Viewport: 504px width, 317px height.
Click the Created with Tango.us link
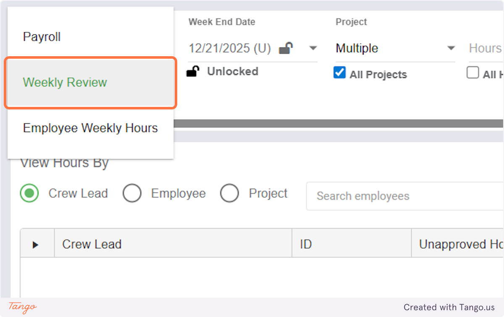449,307
